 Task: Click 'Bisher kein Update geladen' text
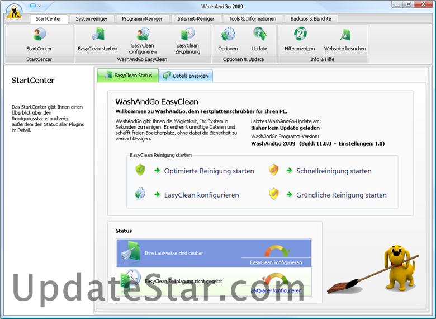(285, 128)
